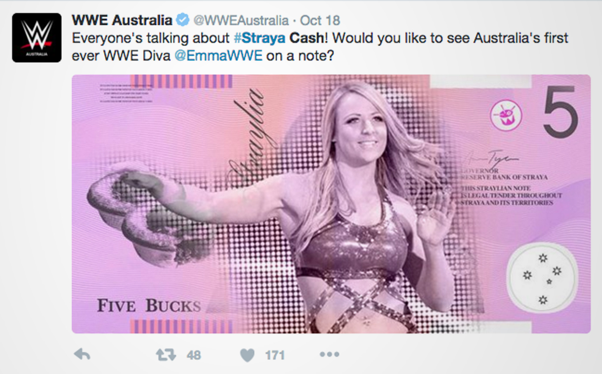Screen dimensions: 602x374
Task: Open the WWE Australia profile name
Action: [x=122, y=20]
